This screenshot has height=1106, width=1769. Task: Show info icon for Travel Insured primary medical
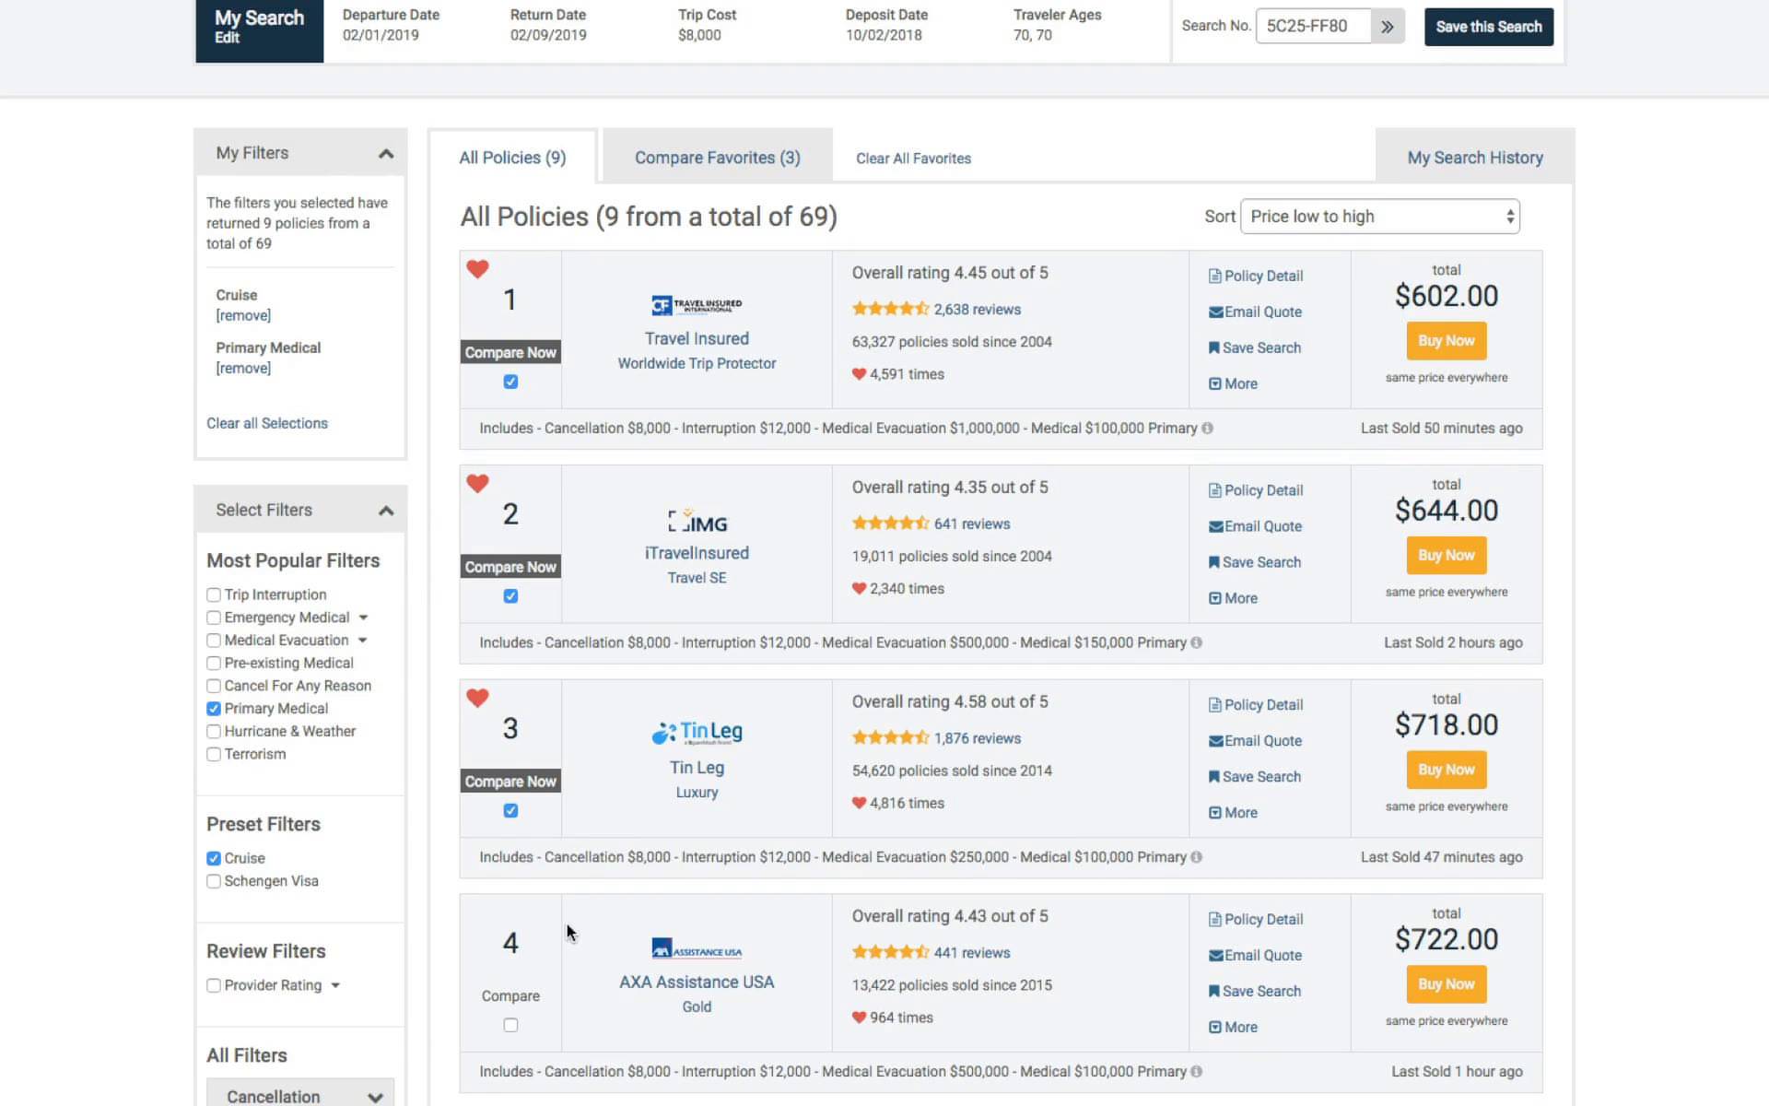point(1207,428)
